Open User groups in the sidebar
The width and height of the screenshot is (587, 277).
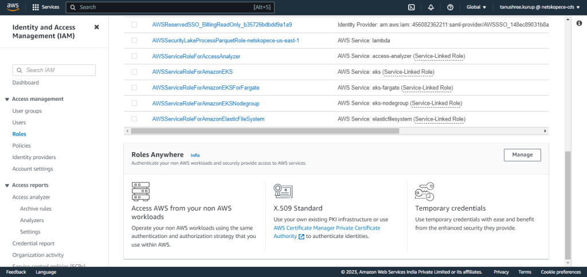point(27,111)
